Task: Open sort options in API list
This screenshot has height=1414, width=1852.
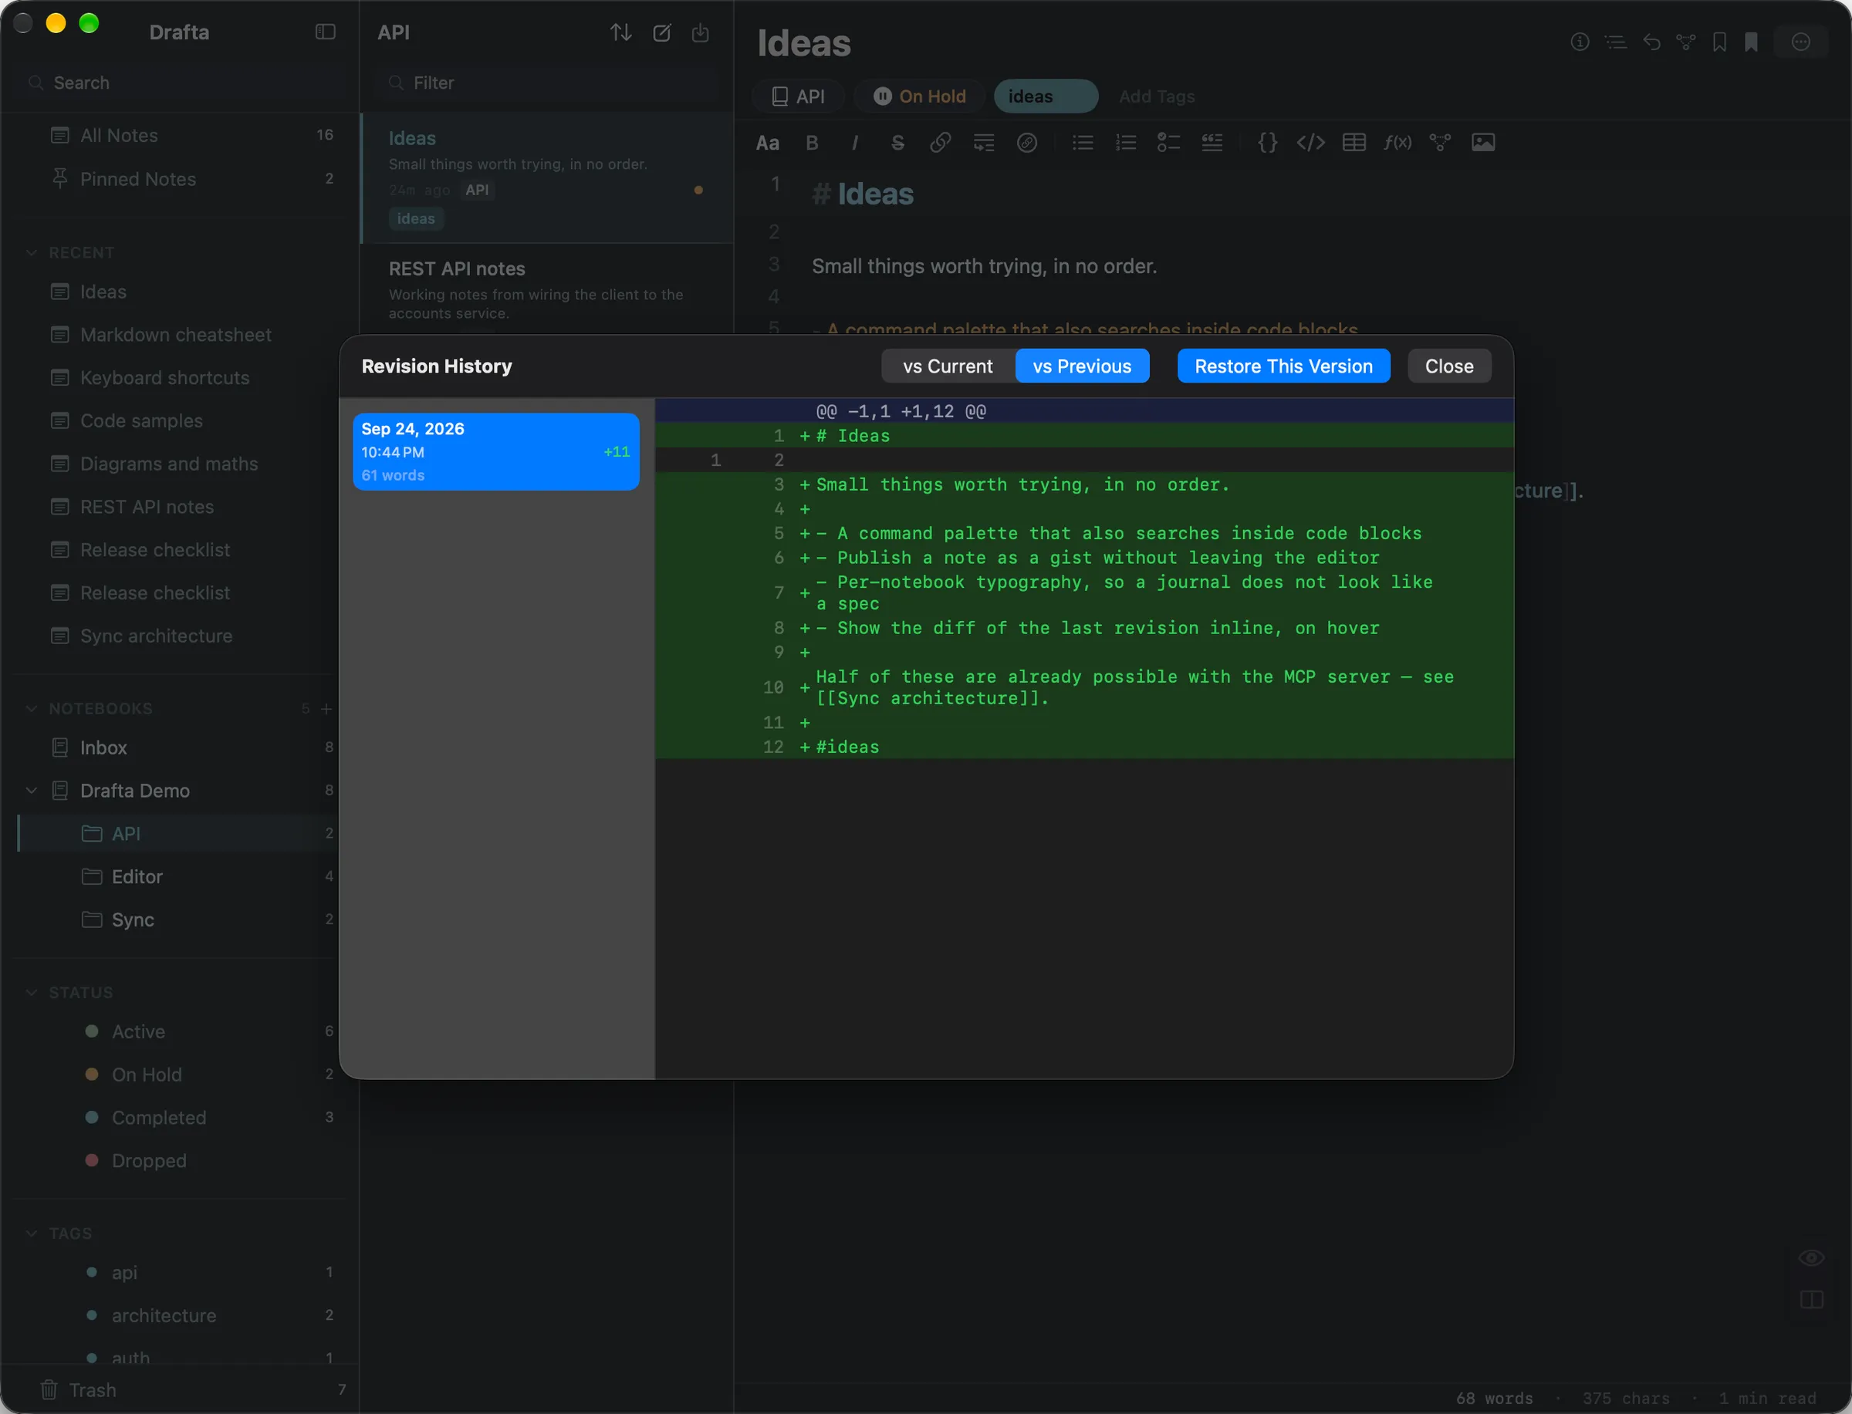Action: [620, 32]
